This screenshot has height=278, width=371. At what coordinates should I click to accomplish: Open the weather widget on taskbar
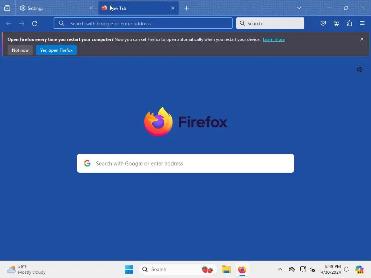click(x=26, y=269)
